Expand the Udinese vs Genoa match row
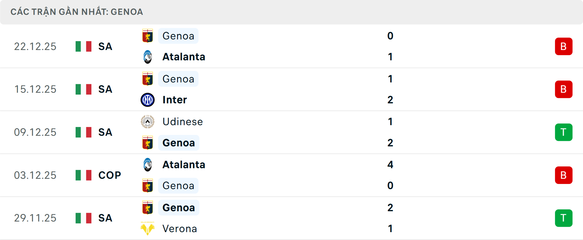The height and width of the screenshot is (240, 583). (x=291, y=132)
